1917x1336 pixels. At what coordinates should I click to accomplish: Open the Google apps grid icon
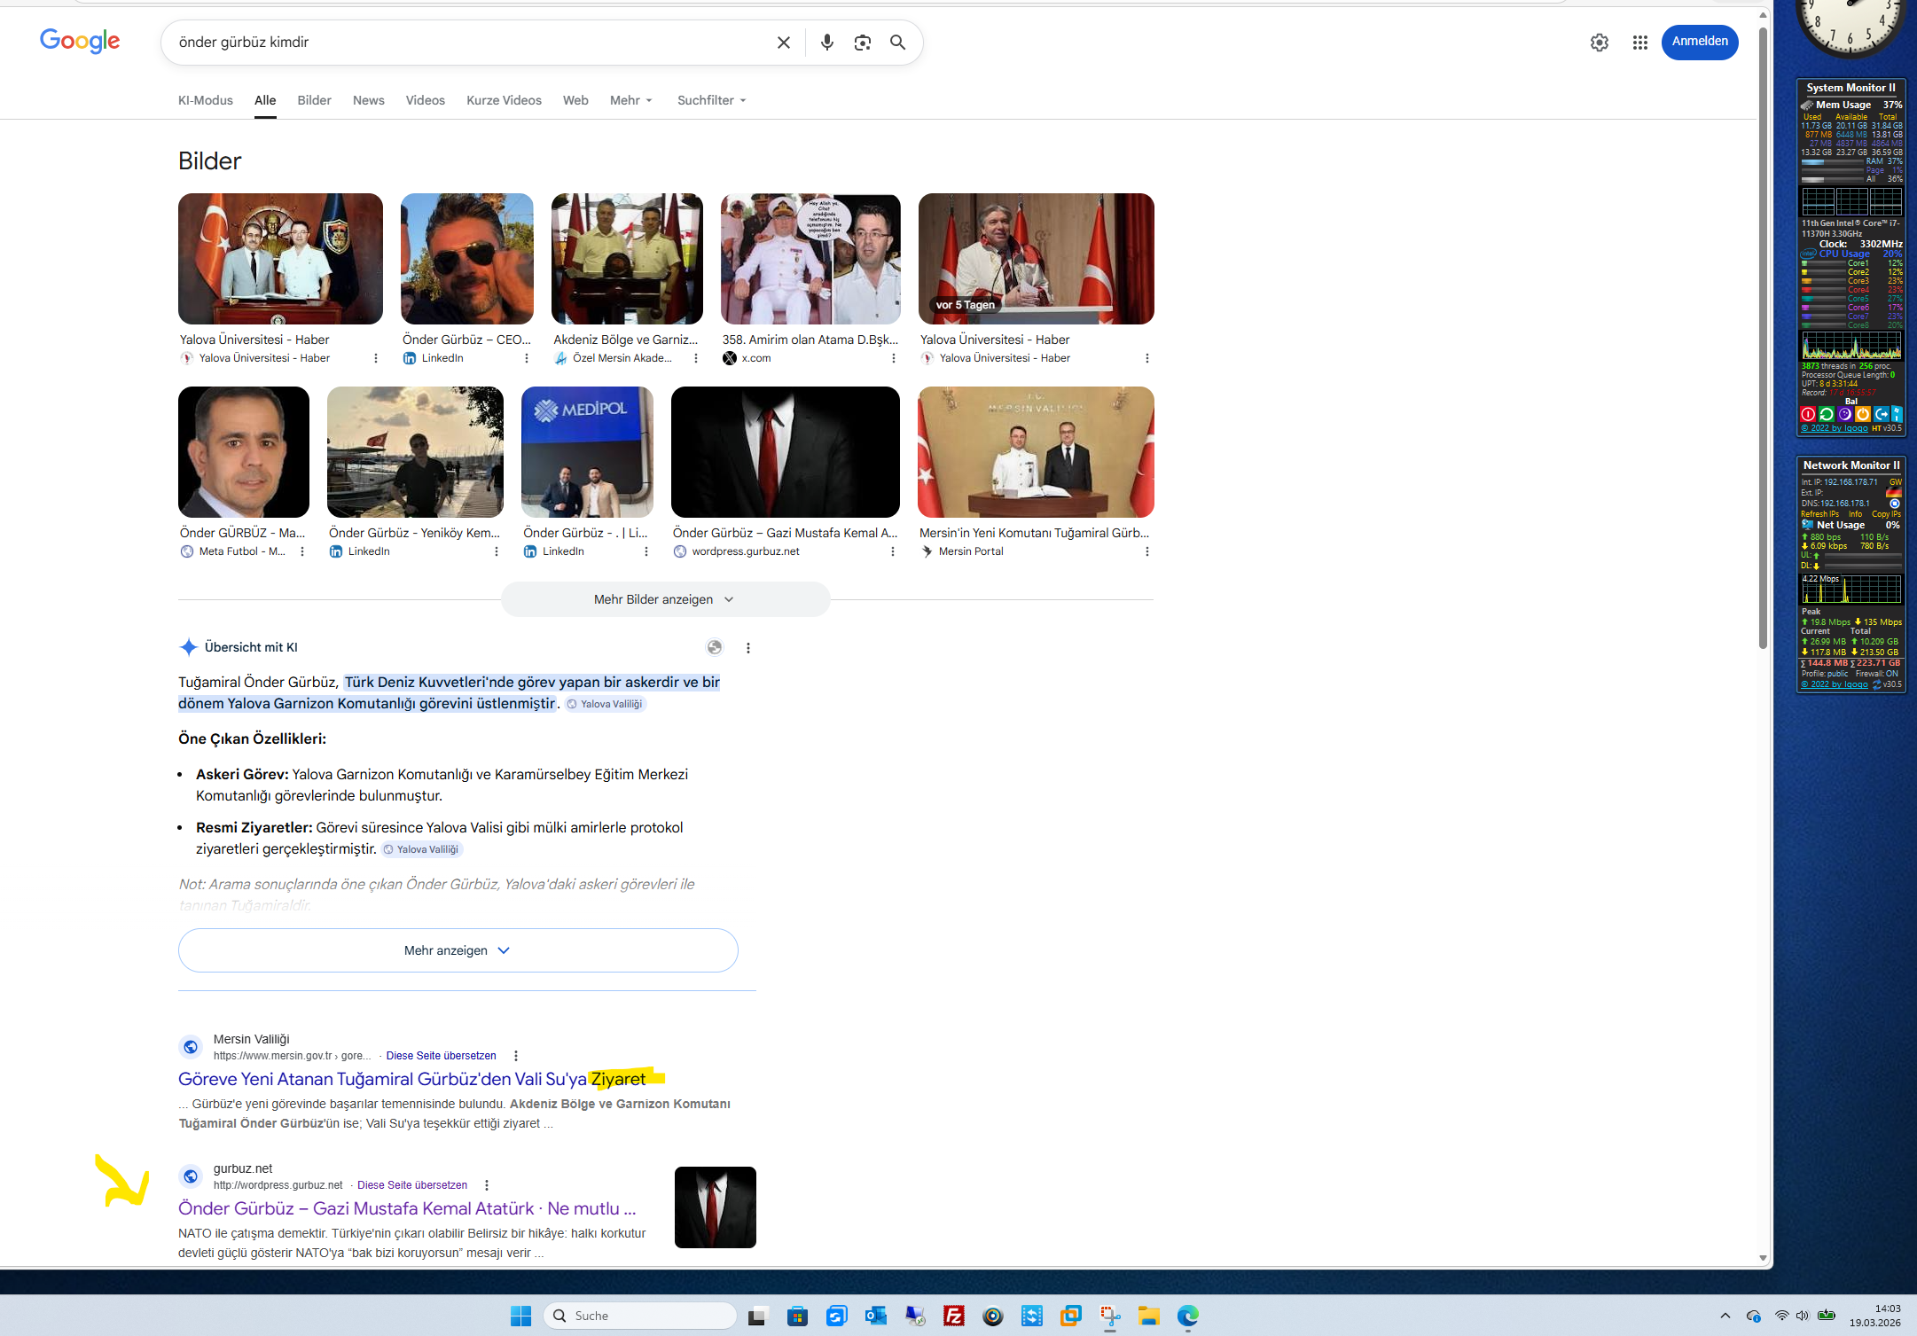tap(1639, 43)
